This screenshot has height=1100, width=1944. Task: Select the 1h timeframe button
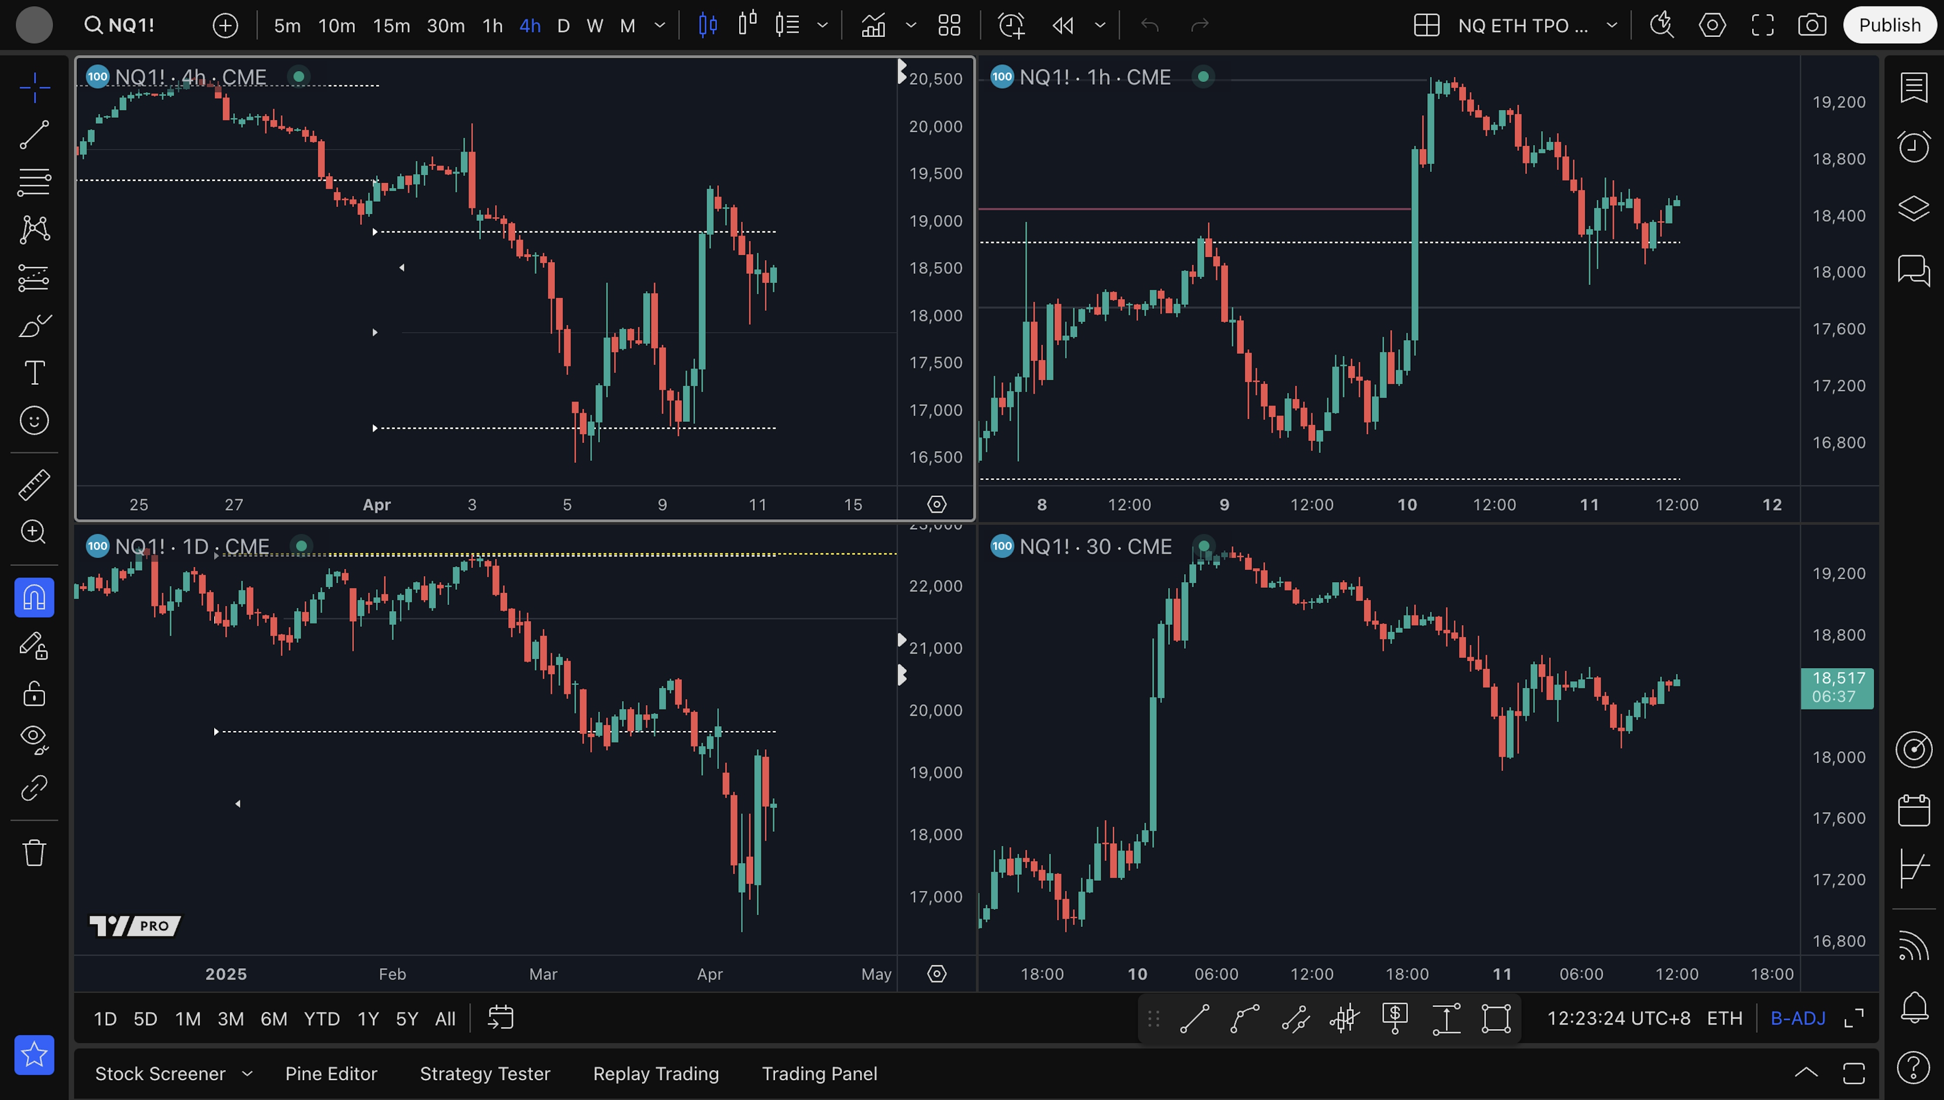click(x=492, y=26)
